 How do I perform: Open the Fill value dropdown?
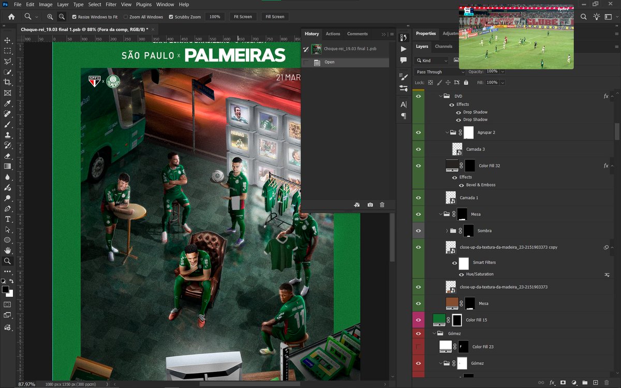pos(502,82)
